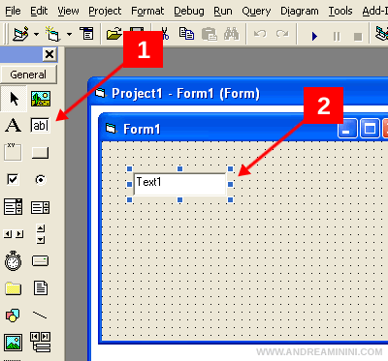This screenshot has height=361, width=388.
Task: Open the Edit menu
Action: [39, 11]
